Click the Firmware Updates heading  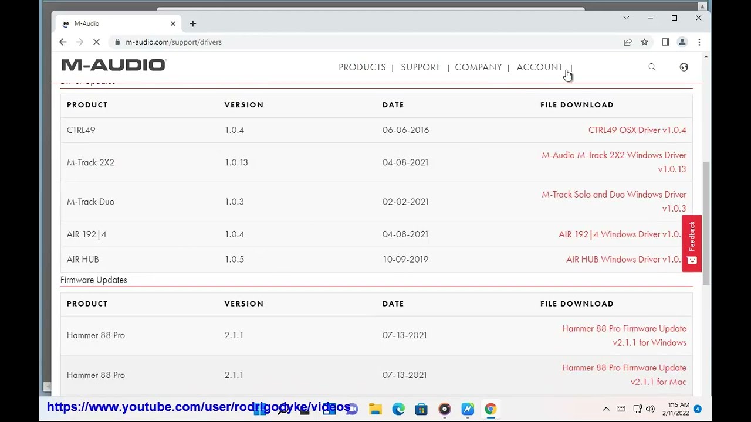pyautogui.click(x=93, y=280)
